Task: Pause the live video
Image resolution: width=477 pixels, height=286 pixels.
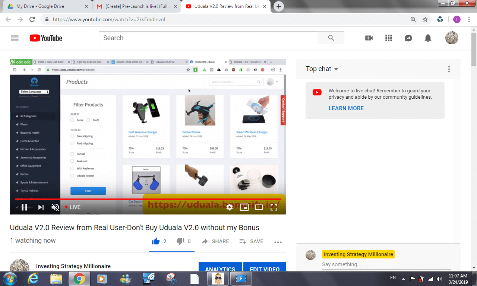Action: tap(24, 207)
